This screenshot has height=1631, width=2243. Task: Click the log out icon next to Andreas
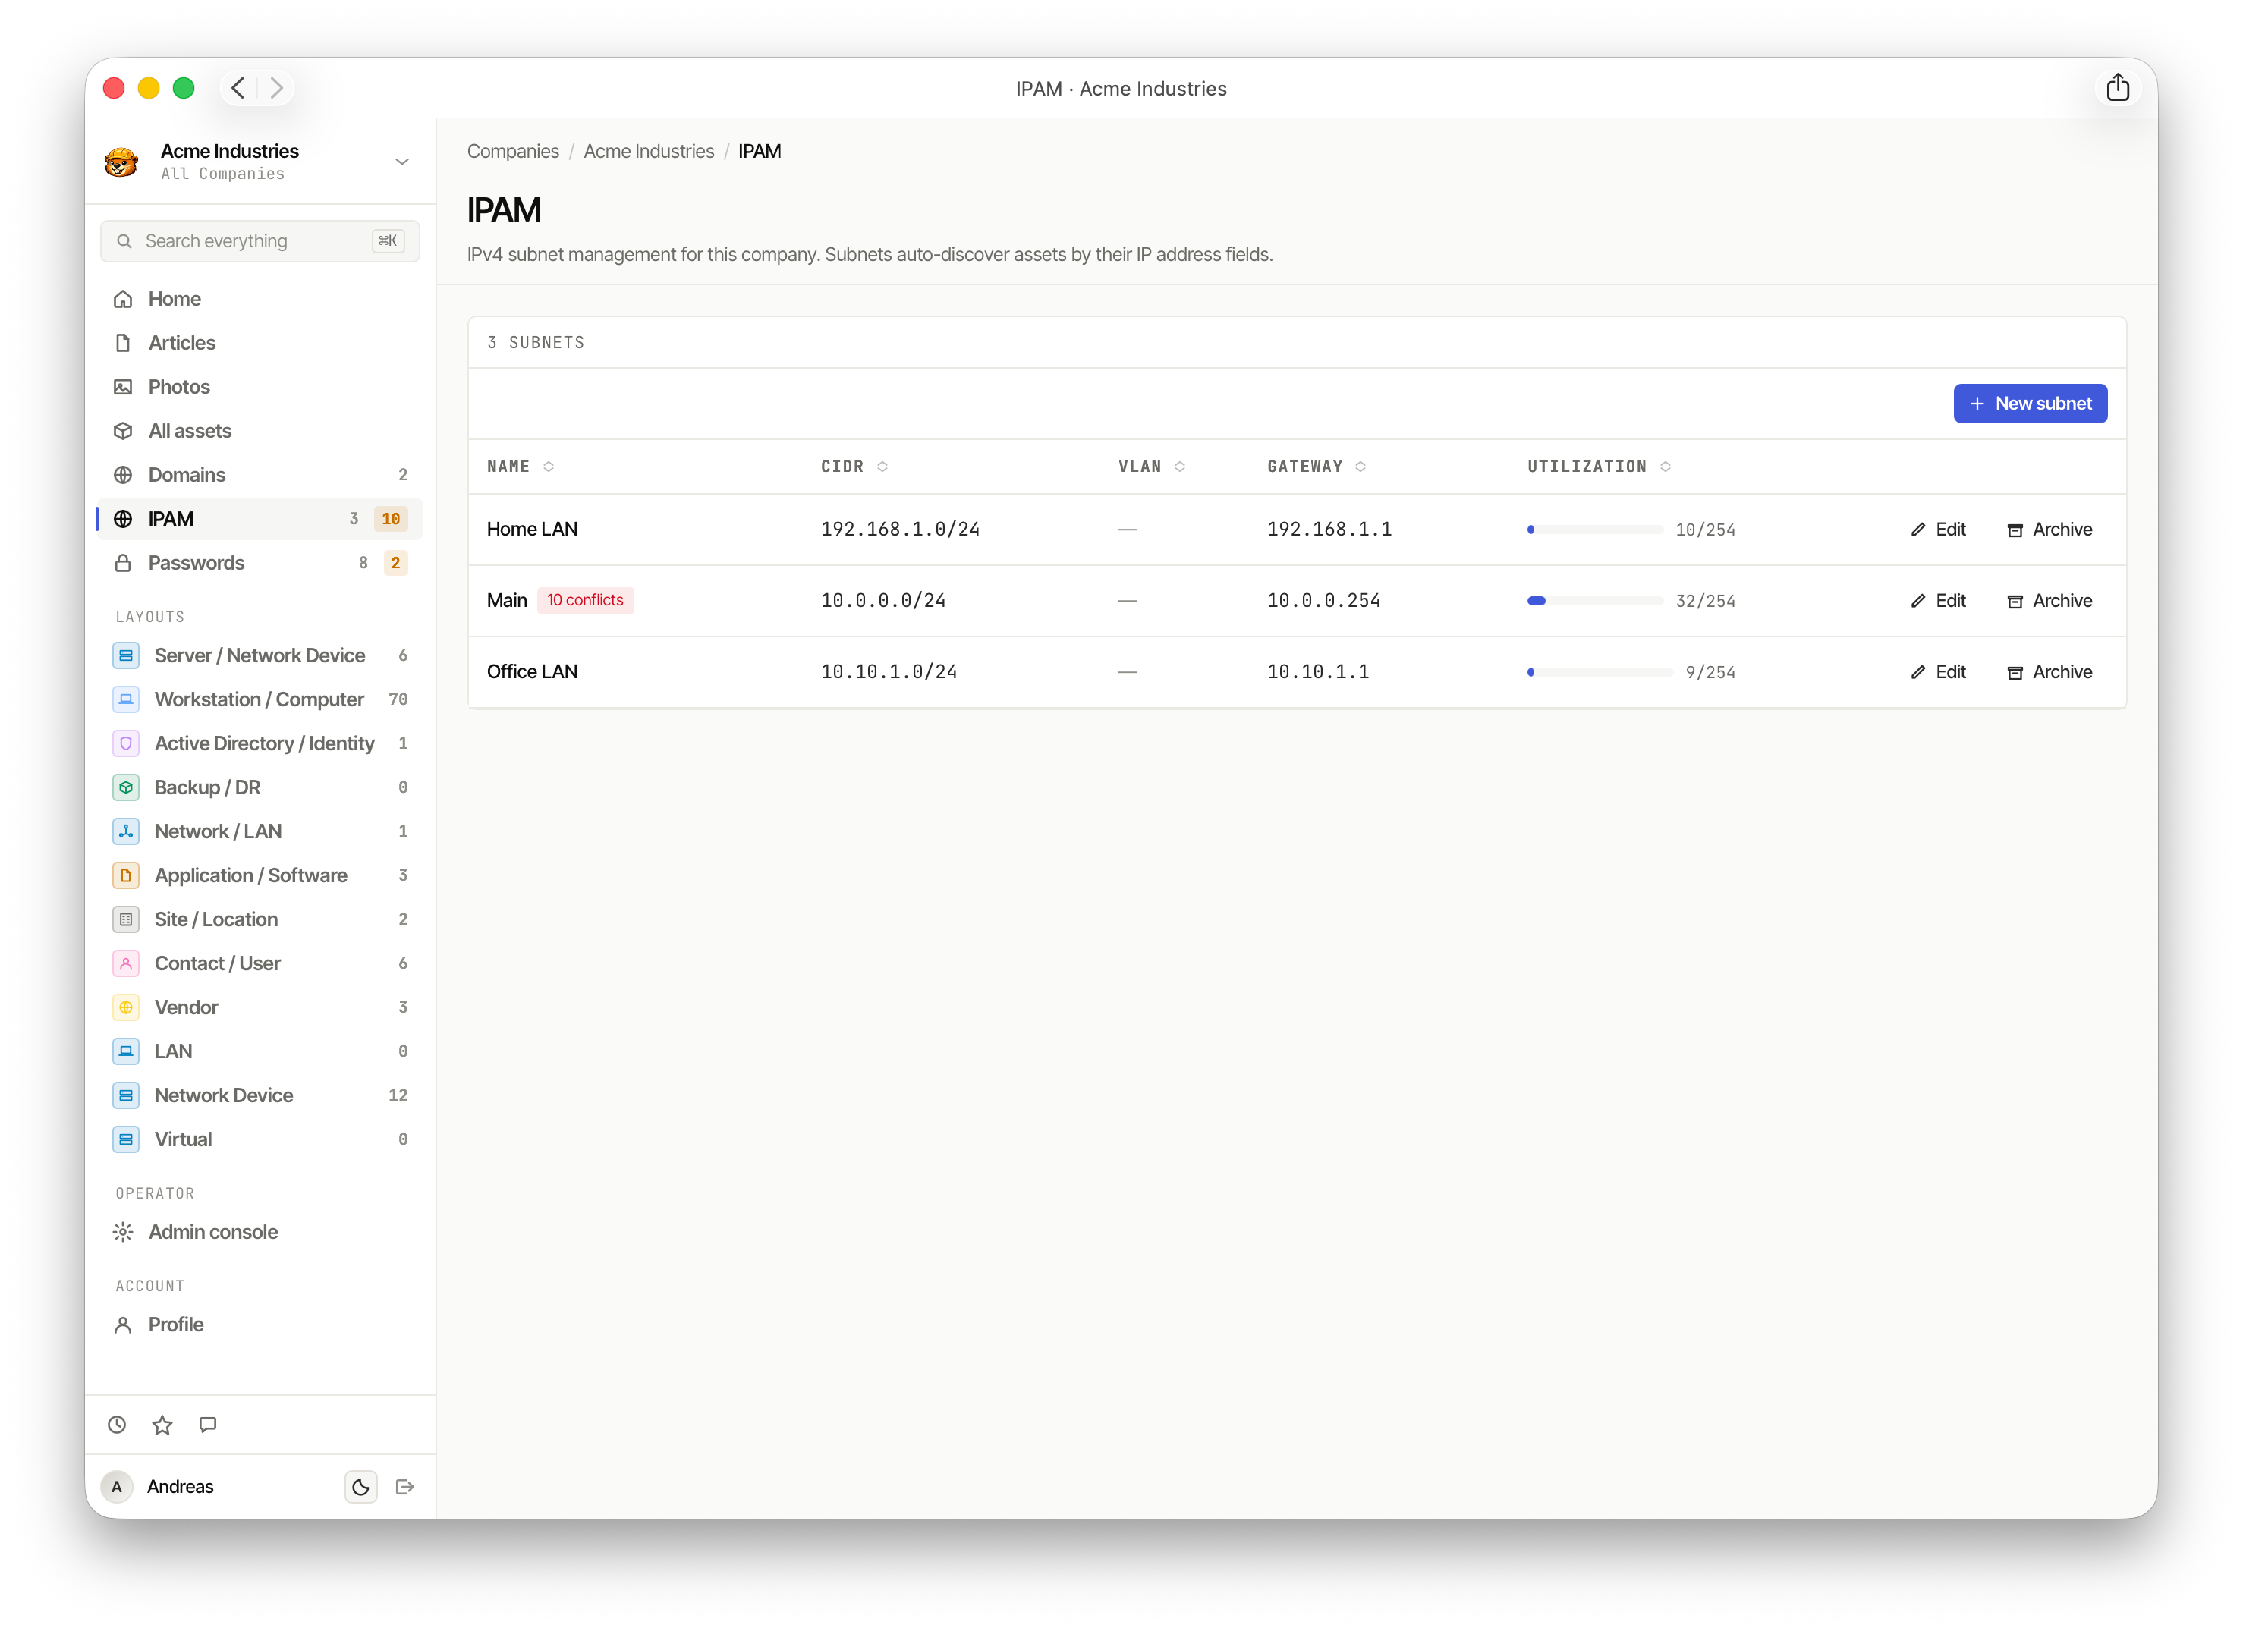click(404, 1487)
